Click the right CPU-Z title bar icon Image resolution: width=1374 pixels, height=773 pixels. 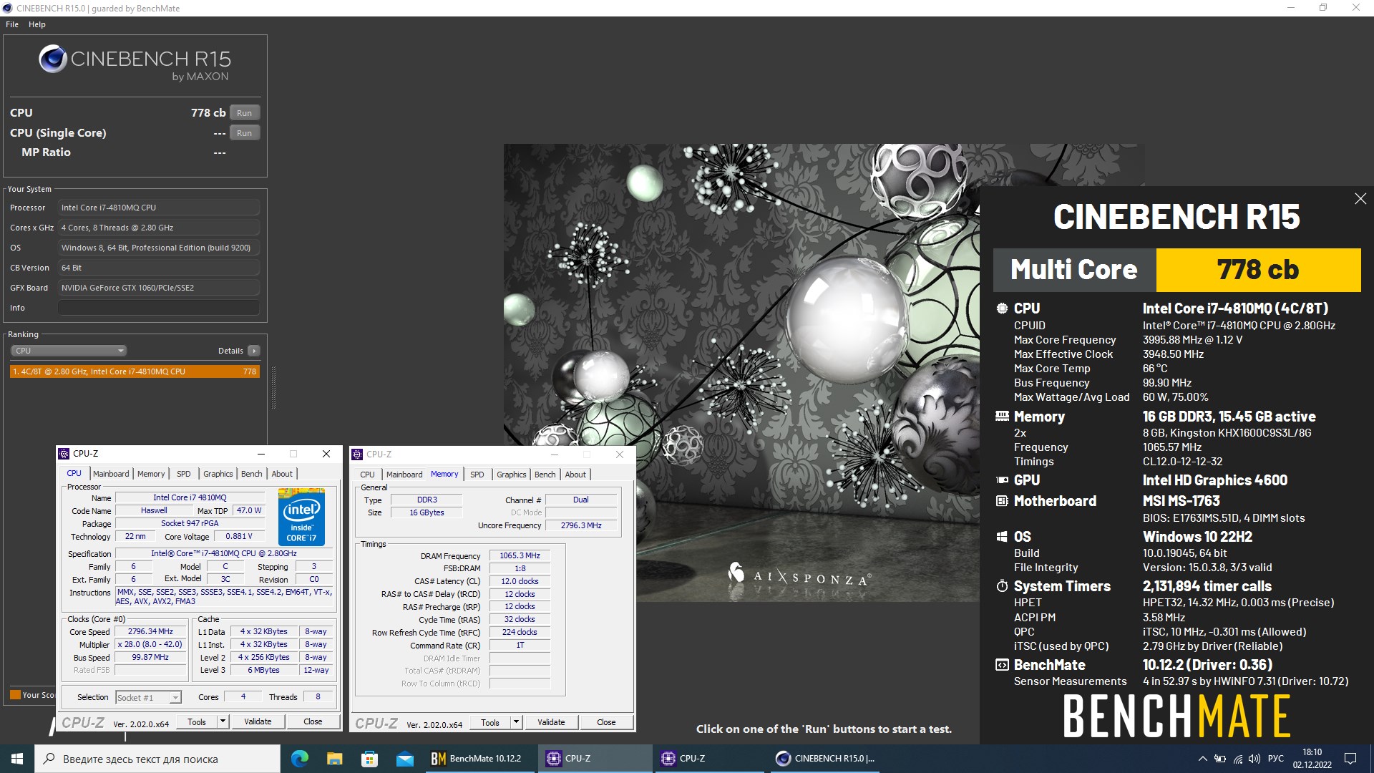coord(357,454)
